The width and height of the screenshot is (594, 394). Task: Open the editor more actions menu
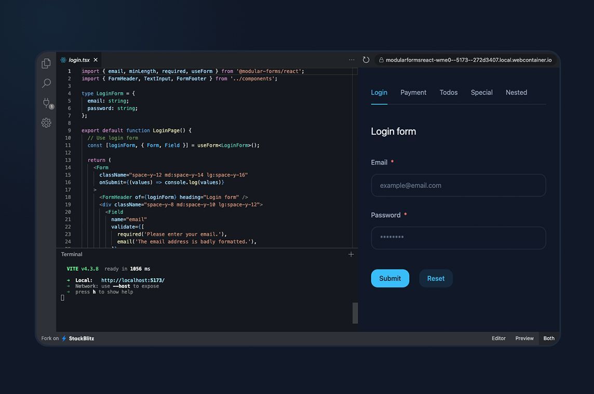352,60
